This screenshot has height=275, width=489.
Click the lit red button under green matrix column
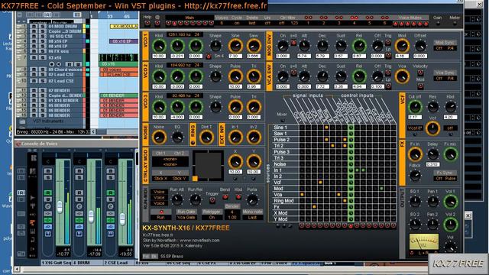351,226
